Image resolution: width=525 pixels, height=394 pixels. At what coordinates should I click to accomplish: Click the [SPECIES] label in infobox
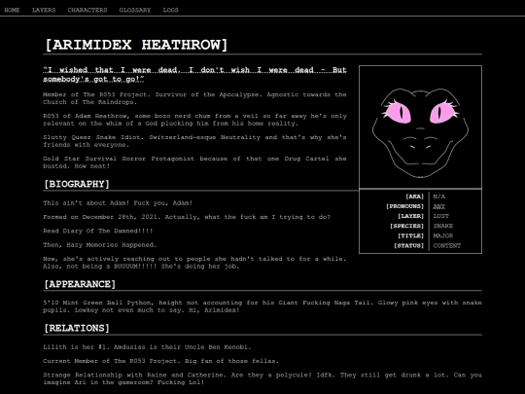click(406, 226)
